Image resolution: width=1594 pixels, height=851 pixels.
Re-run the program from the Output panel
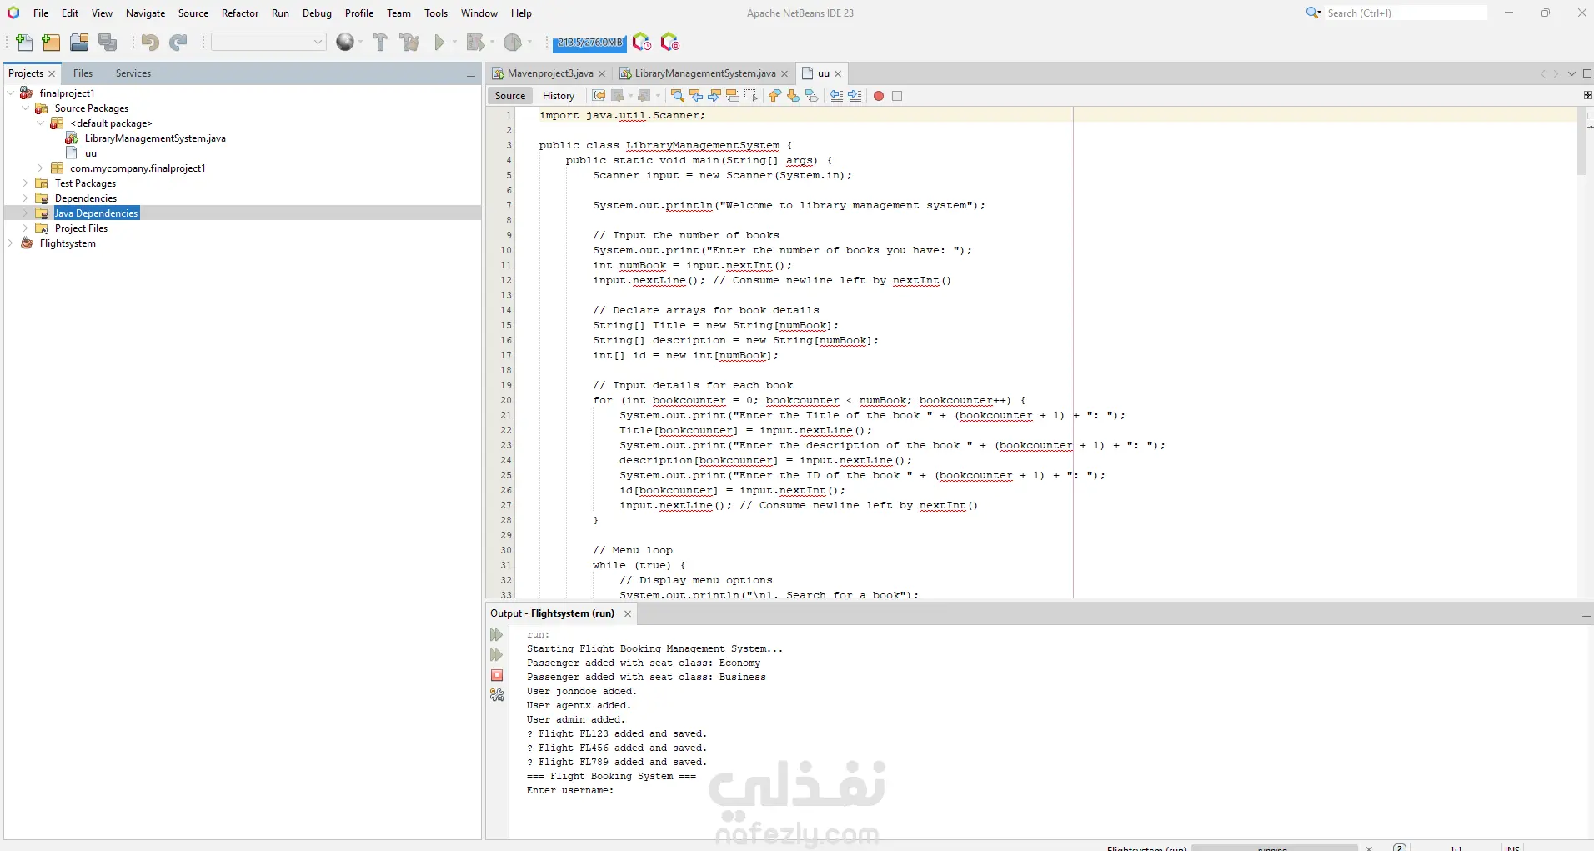tap(497, 635)
